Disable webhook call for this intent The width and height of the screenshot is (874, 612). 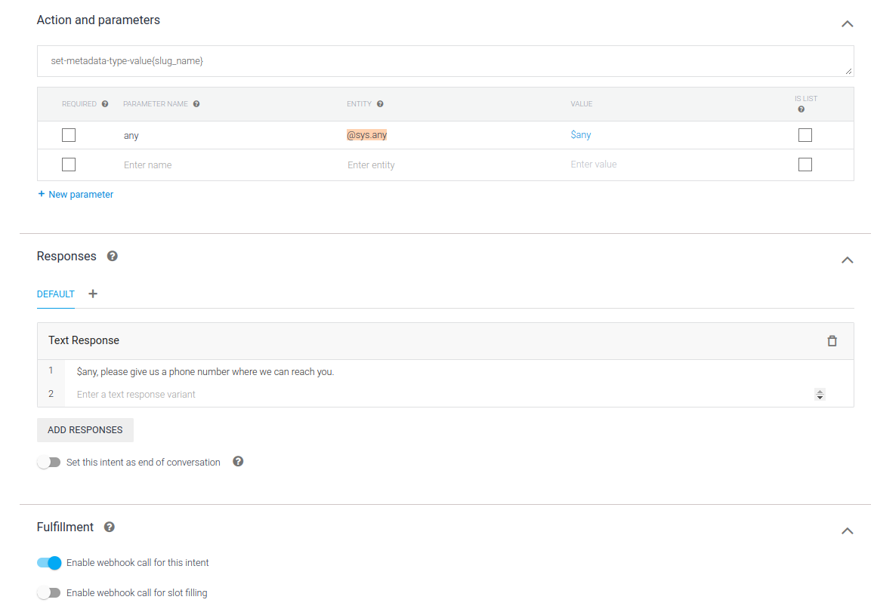pos(49,563)
